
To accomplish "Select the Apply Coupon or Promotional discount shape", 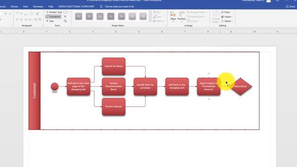I will (x=208, y=86).
